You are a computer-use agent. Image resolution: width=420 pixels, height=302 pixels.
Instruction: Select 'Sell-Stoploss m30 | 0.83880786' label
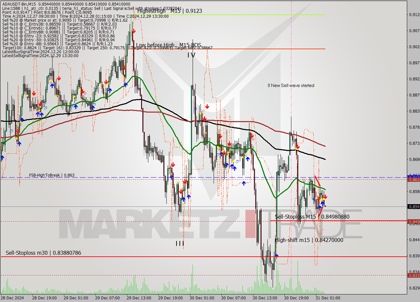click(43, 253)
